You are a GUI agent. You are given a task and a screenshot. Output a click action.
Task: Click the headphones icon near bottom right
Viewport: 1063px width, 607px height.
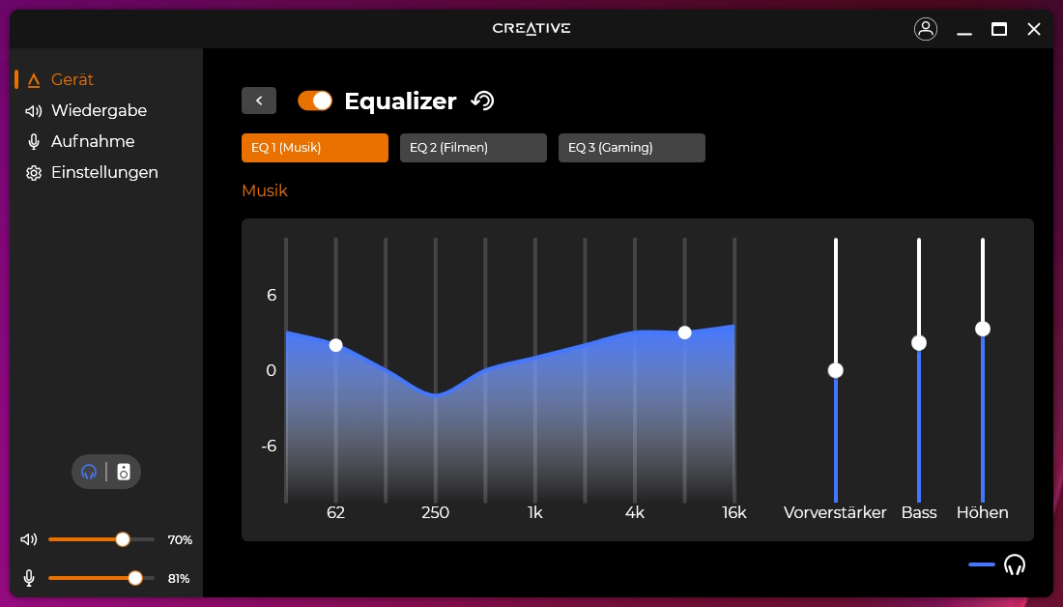[1015, 564]
